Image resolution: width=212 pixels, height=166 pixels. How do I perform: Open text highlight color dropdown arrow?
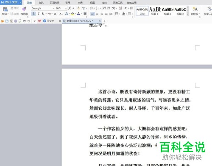coord(75,14)
